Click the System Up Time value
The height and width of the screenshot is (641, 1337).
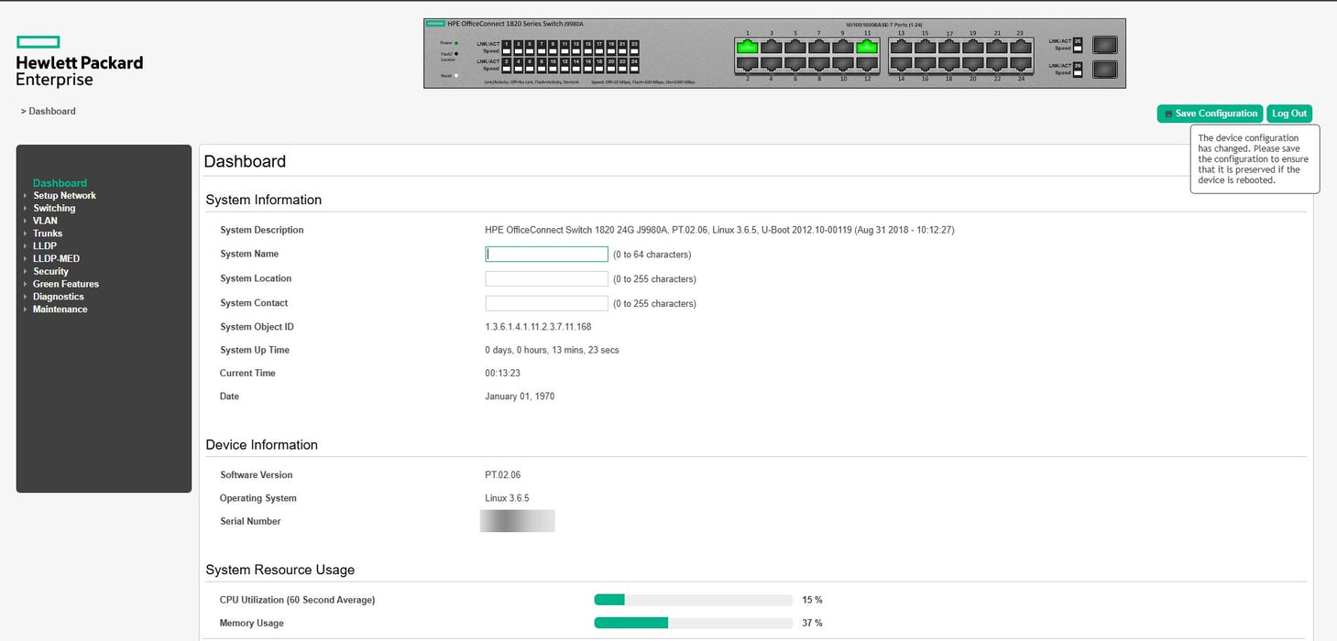point(552,351)
